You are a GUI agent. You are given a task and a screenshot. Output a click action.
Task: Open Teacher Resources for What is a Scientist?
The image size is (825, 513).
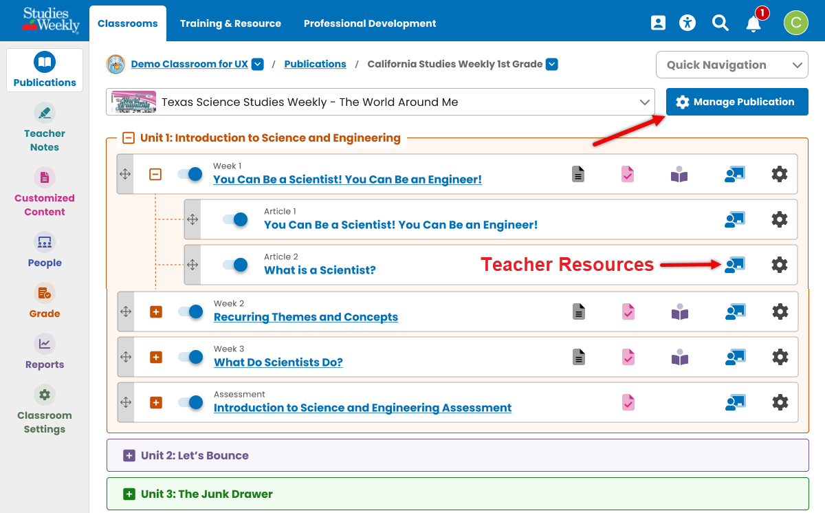(x=735, y=265)
